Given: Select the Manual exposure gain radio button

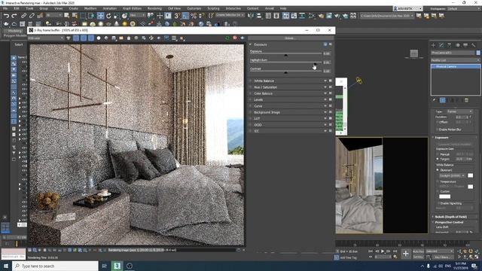Looking at the screenshot, I should [x=438, y=154].
